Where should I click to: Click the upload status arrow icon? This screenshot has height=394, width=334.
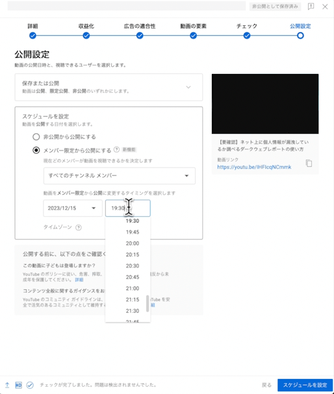point(7,385)
